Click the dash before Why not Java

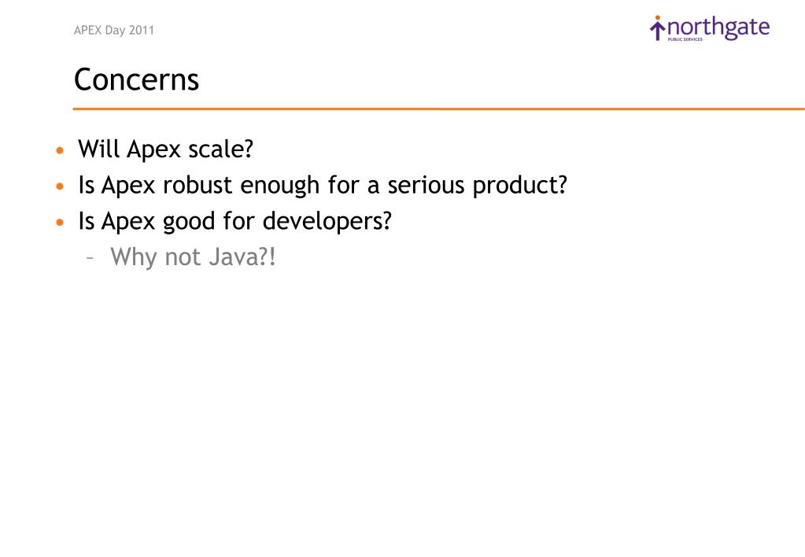90,258
